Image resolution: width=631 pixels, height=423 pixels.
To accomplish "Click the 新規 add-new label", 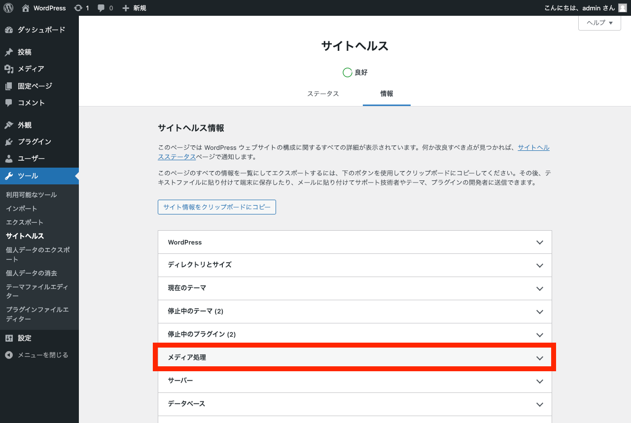I will point(140,8).
